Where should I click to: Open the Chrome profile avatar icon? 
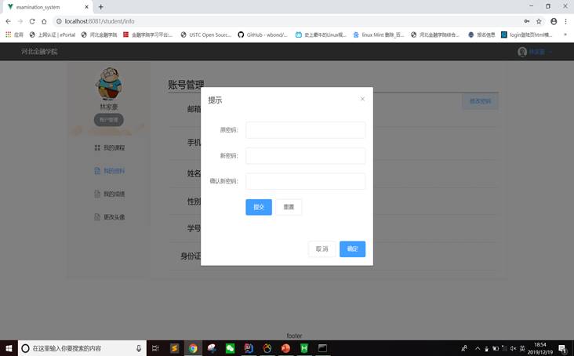pyautogui.click(x=554, y=21)
